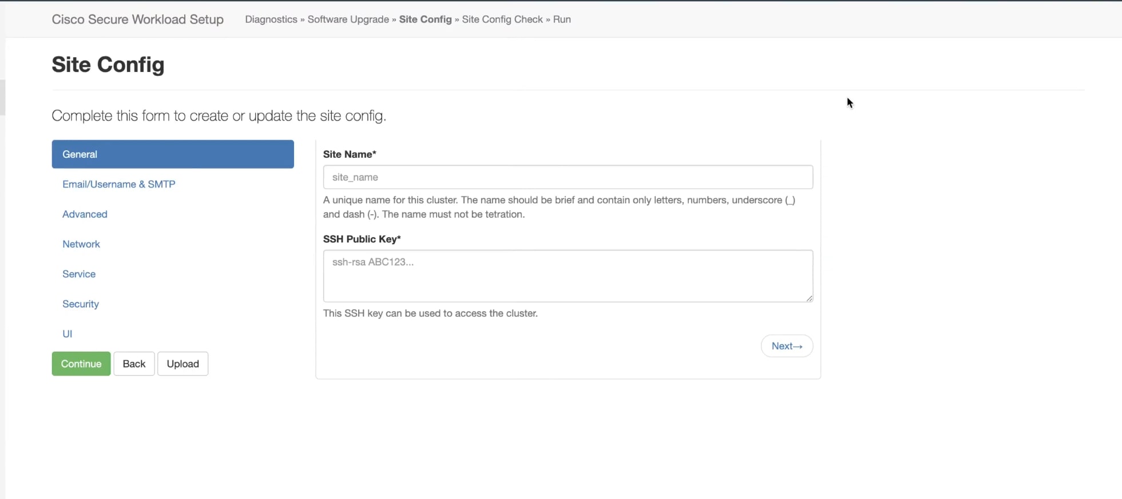Grab the SSH key textarea resize handle
The image size is (1122, 499).
click(x=809, y=298)
